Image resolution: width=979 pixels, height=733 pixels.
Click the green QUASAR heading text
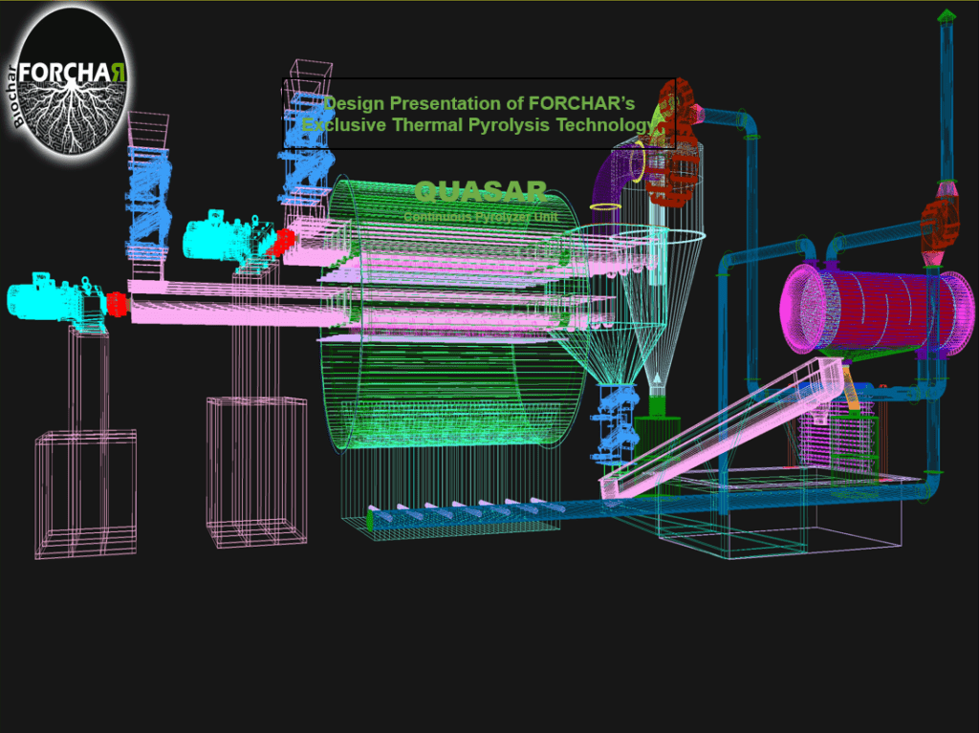481,191
